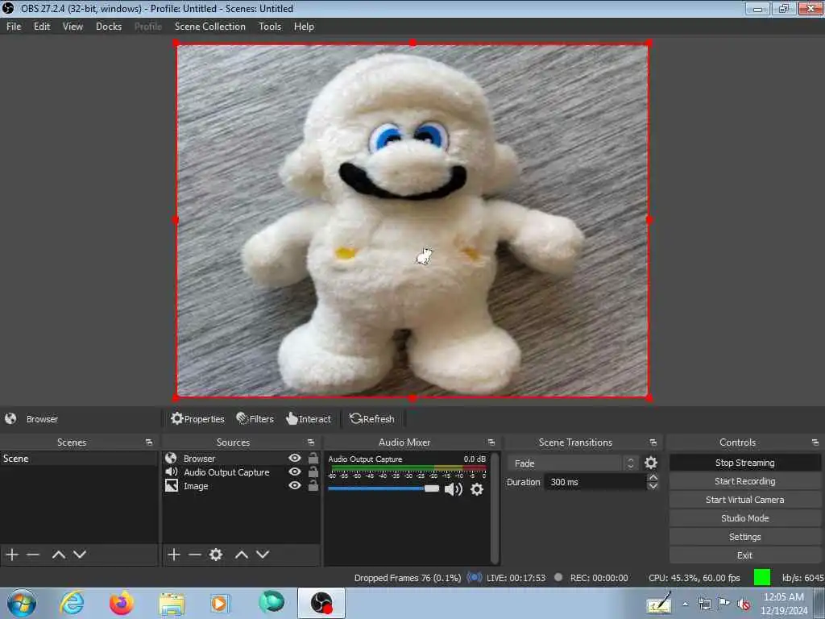825x619 pixels.
Task: Open Windows Media Player from taskbar
Action: [221, 603]
